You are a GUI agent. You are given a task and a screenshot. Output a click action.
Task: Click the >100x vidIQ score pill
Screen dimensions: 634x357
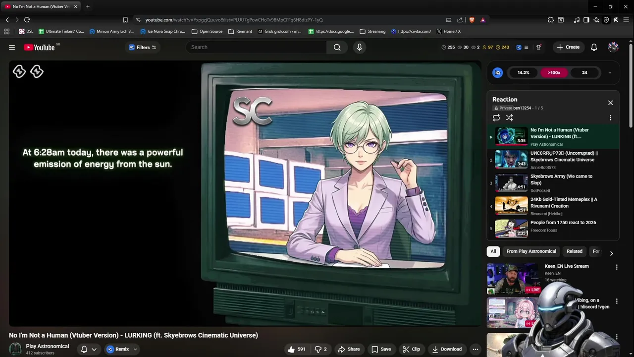click(x=554, y=73)
